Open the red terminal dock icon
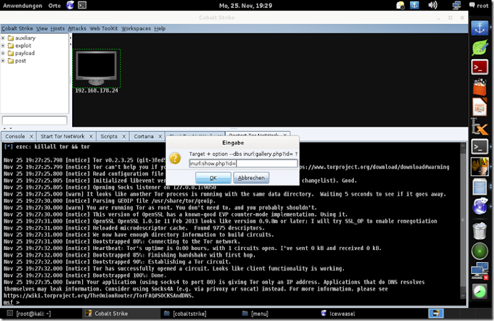 click(x=480, y=67)
